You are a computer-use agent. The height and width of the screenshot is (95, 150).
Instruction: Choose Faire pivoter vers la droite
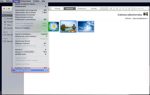(30, 12)
